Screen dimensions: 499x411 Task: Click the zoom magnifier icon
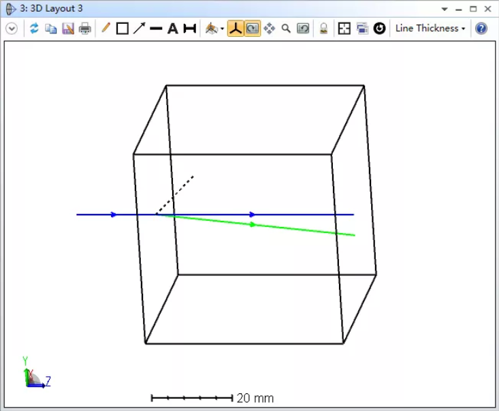[x=286, y=29]
